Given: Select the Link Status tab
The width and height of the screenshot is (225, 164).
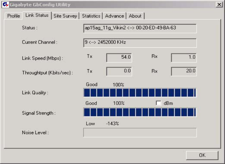Looking at the screenshot, I should pos(37,15).
